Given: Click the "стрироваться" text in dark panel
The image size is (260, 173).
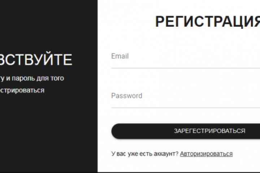Looking at the screenshot, I should pyautogui.click(x=22, y=90).
